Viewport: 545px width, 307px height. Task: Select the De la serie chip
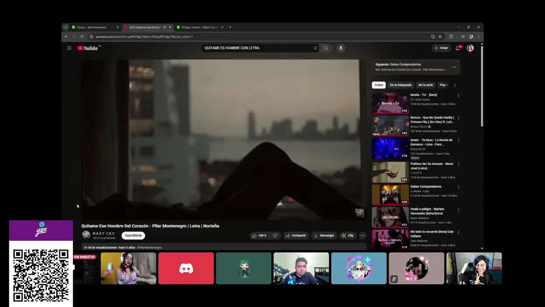click(425, 85)
